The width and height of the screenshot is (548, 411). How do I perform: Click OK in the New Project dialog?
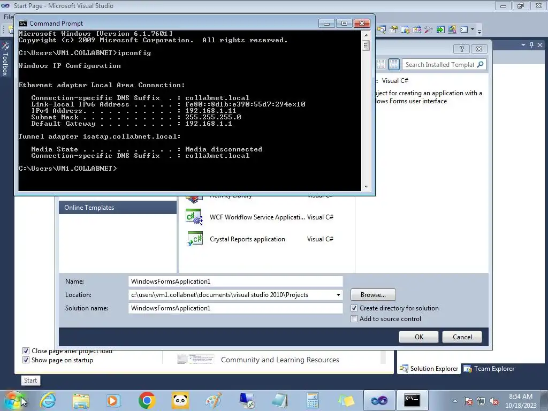pyautogui.click(x=418, y=337)
